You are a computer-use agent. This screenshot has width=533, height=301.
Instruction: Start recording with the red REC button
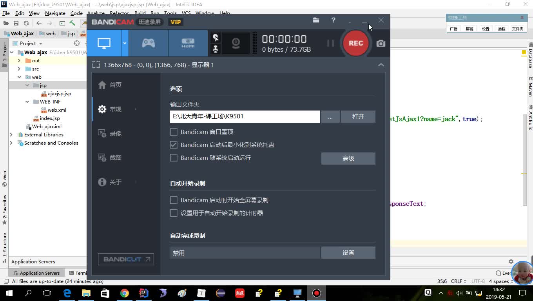[x=356, y=43]
